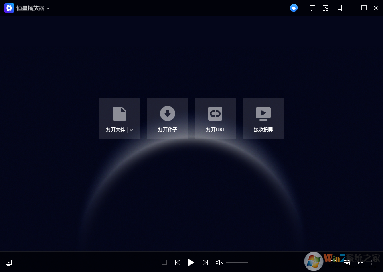Open the toolbox icon in bottom bar
Screen dimensions: 383x272
[x=347, y=262]
